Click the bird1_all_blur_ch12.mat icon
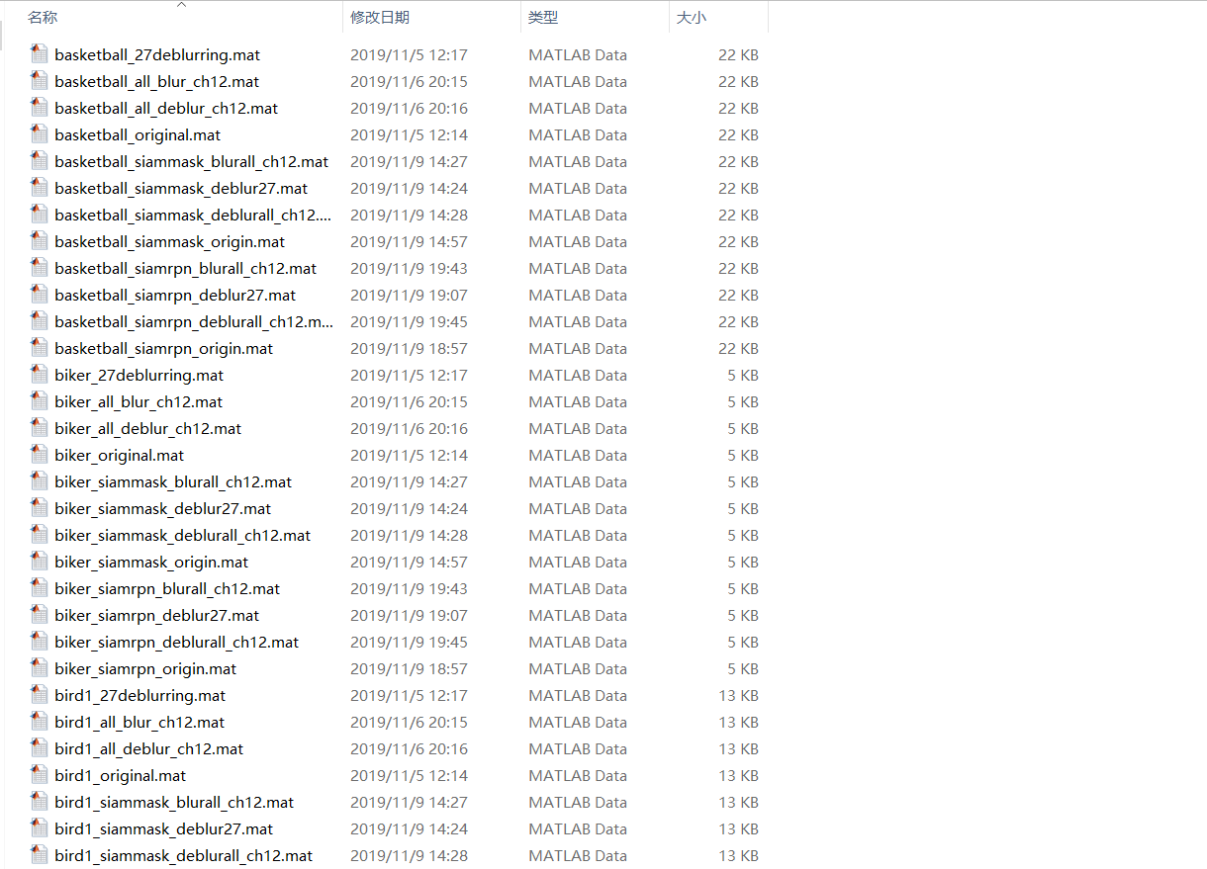Image resolution: width=1207 pixels, height=869 pixels. point(39,722)
